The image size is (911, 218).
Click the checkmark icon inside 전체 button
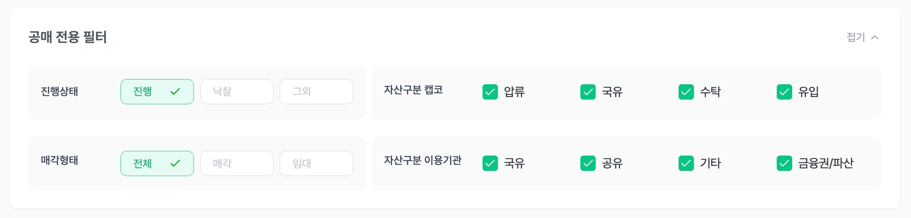tap(175, 163)
